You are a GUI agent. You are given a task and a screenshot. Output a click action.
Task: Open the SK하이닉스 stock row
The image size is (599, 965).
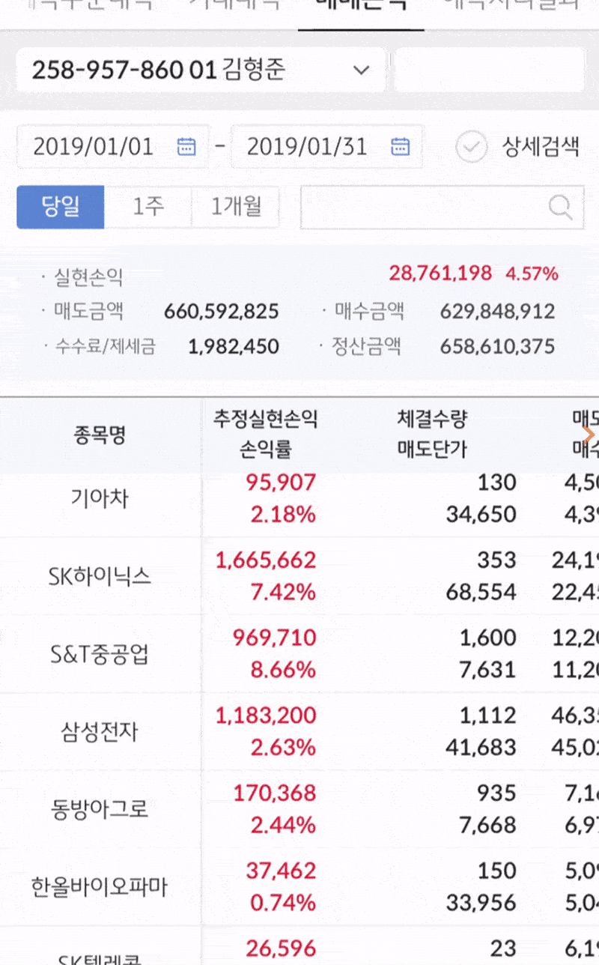[100, 576]
